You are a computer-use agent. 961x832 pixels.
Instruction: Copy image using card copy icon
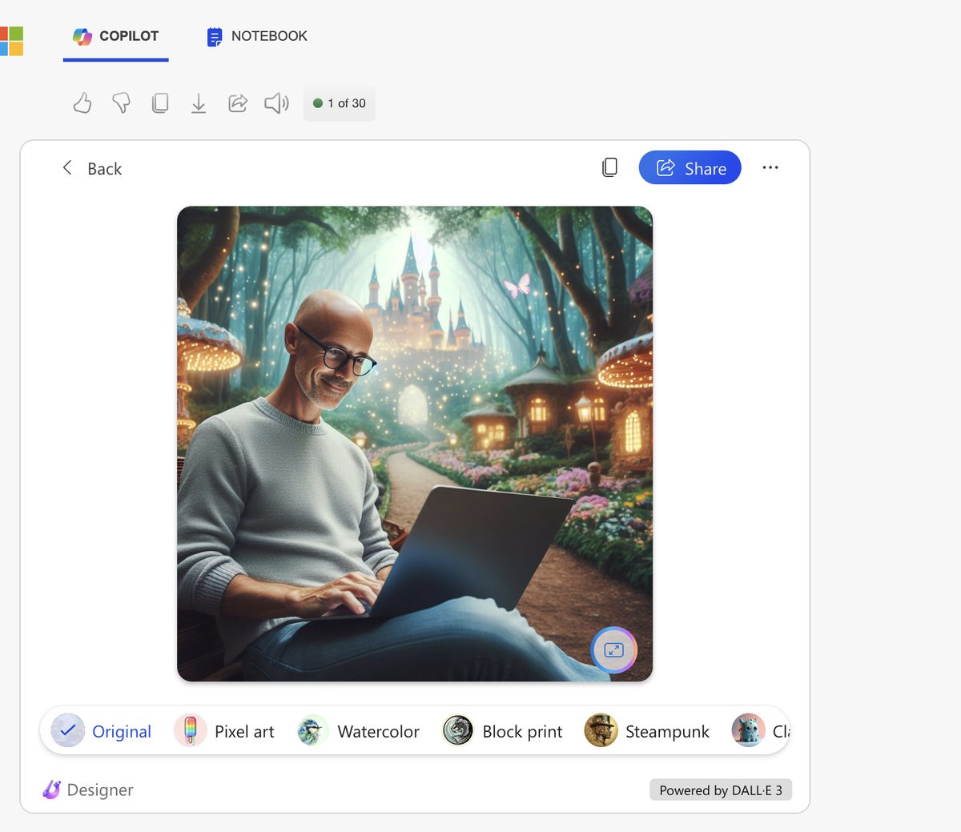click(609, 167)
